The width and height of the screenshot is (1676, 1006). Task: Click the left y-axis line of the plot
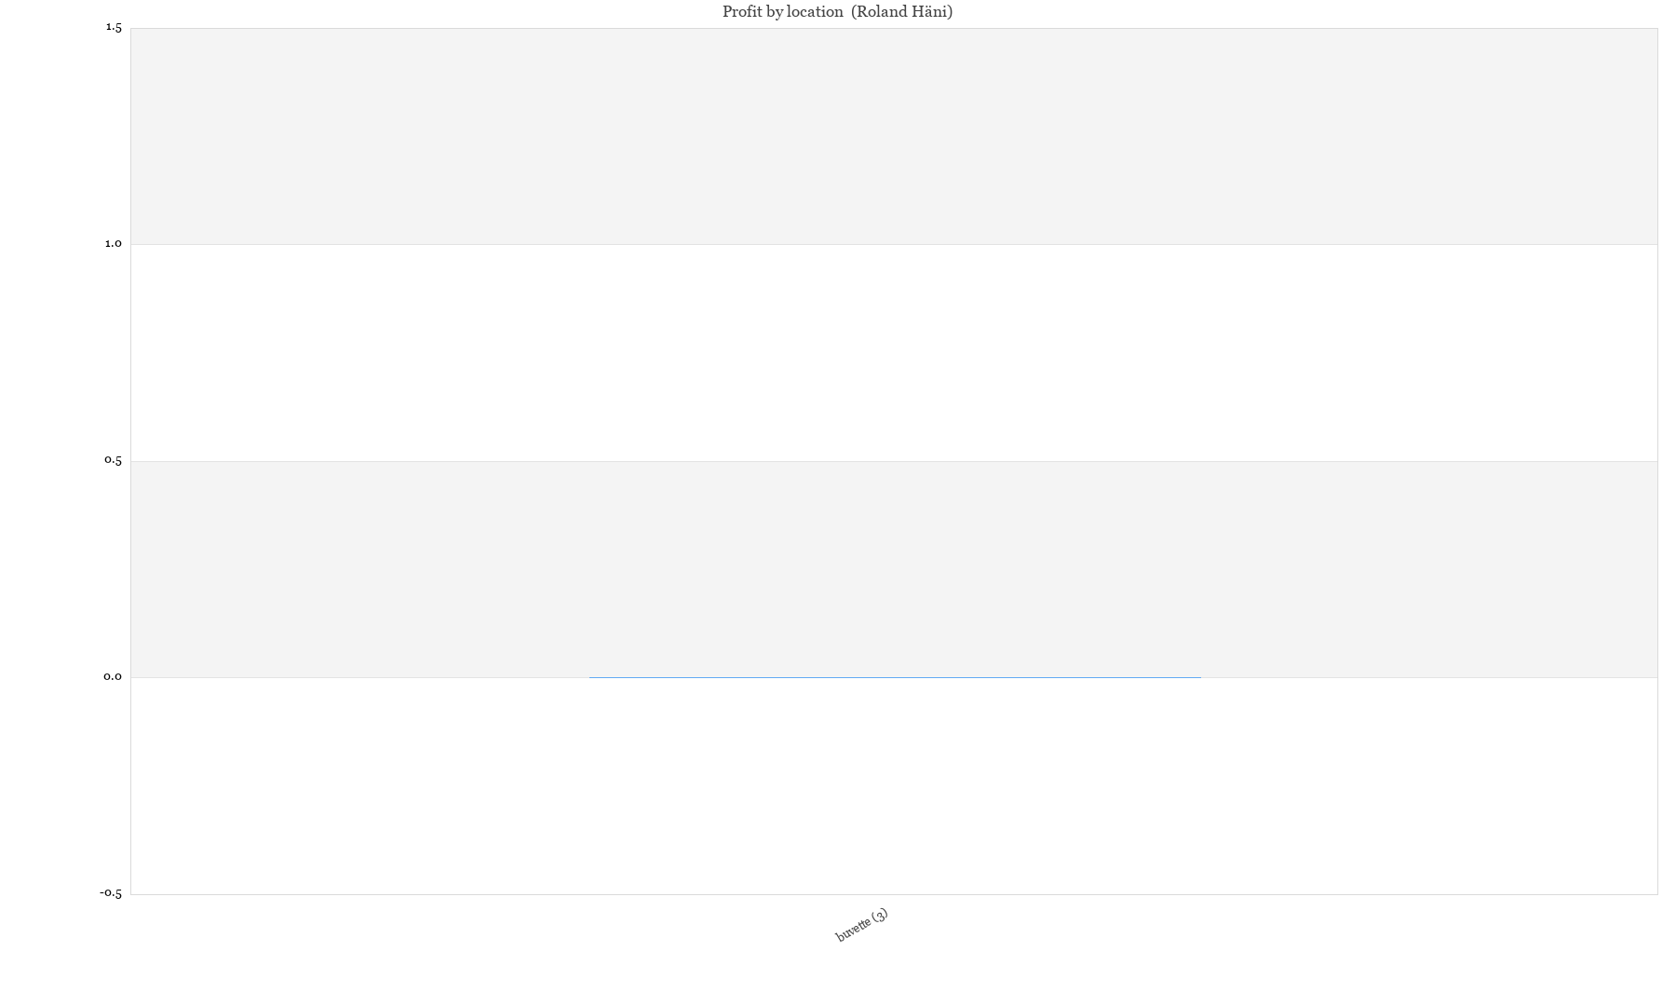tap(130, 461)
